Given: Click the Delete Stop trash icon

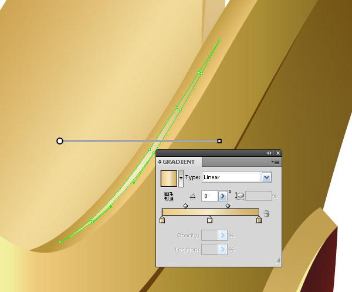Looking at the screenshot, I should pyautogui.click(x=266, y=213).
